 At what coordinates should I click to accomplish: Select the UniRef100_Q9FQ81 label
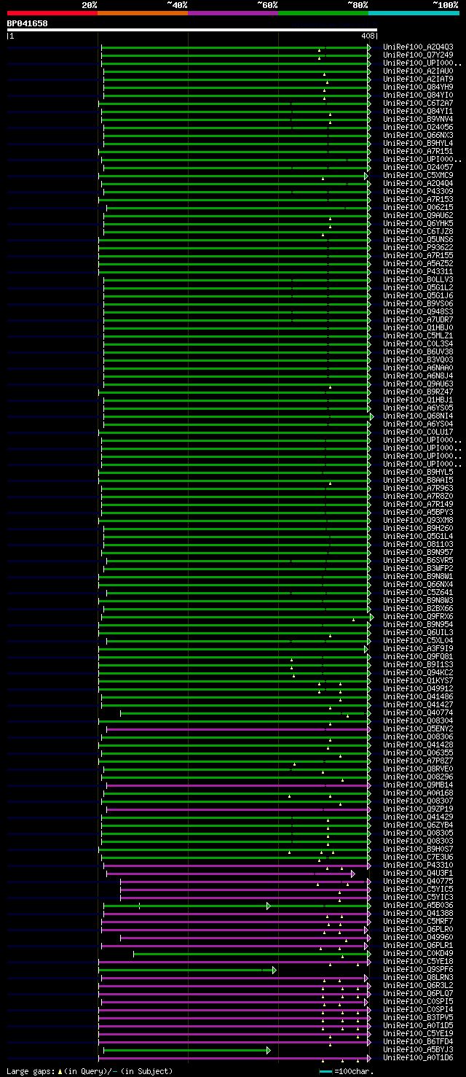point(418,656)
